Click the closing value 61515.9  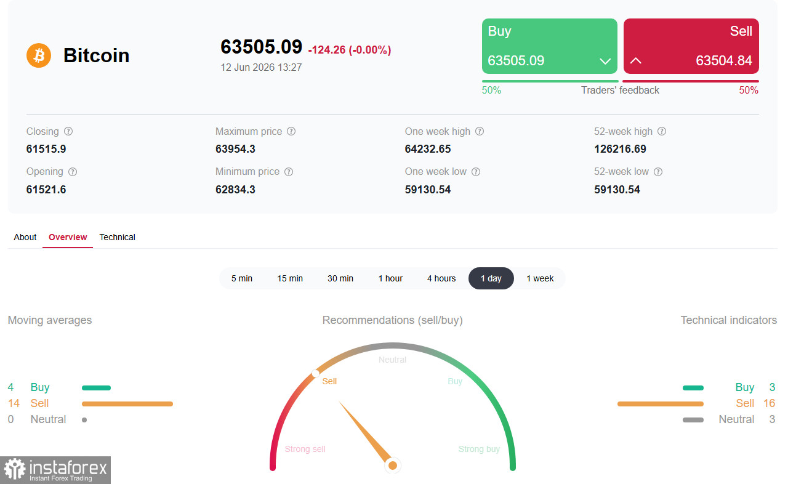(46, 149)
